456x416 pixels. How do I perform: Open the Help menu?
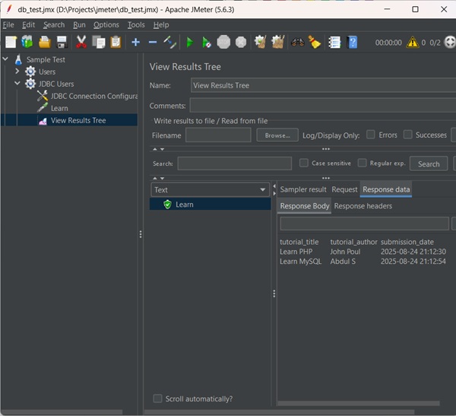pos(161,25)
